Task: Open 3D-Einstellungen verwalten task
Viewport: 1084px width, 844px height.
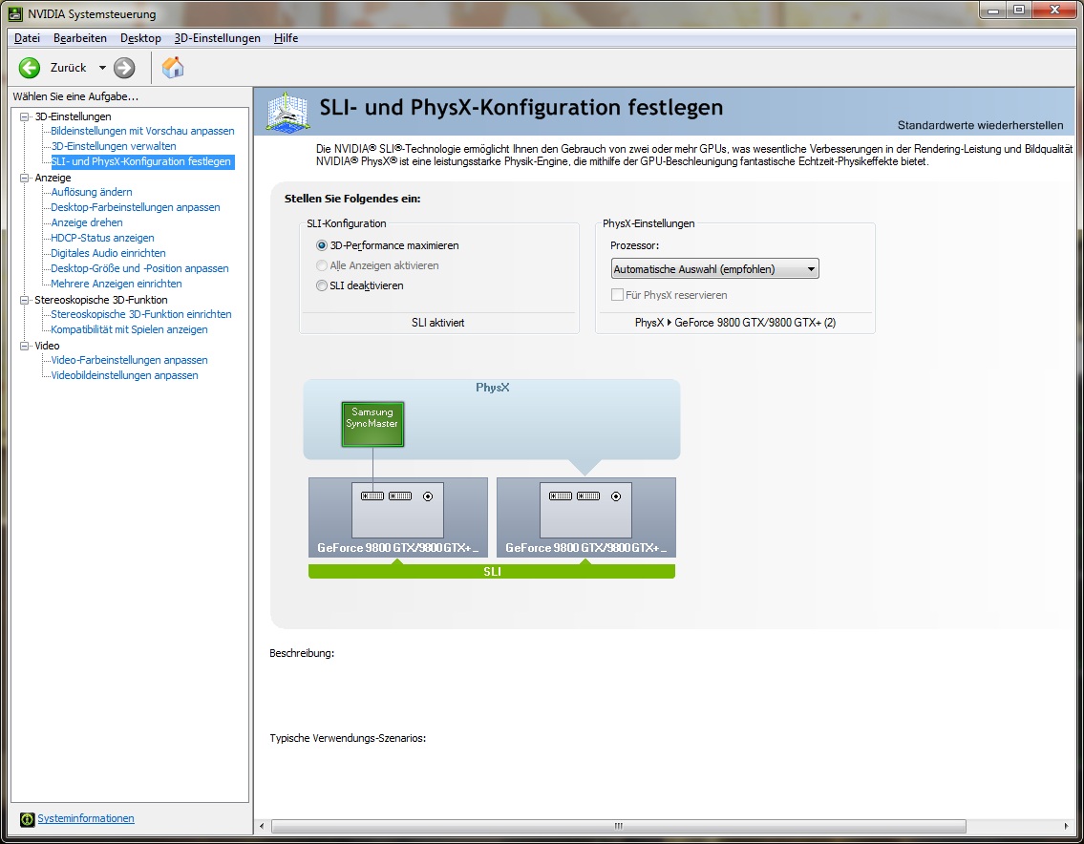Action: pos(114,146)
